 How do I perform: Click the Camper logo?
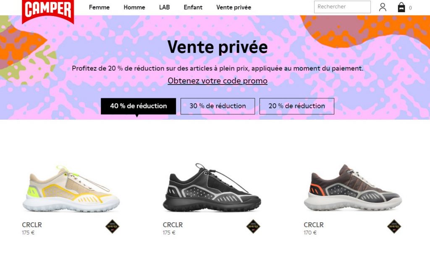[x=48, y=11]
